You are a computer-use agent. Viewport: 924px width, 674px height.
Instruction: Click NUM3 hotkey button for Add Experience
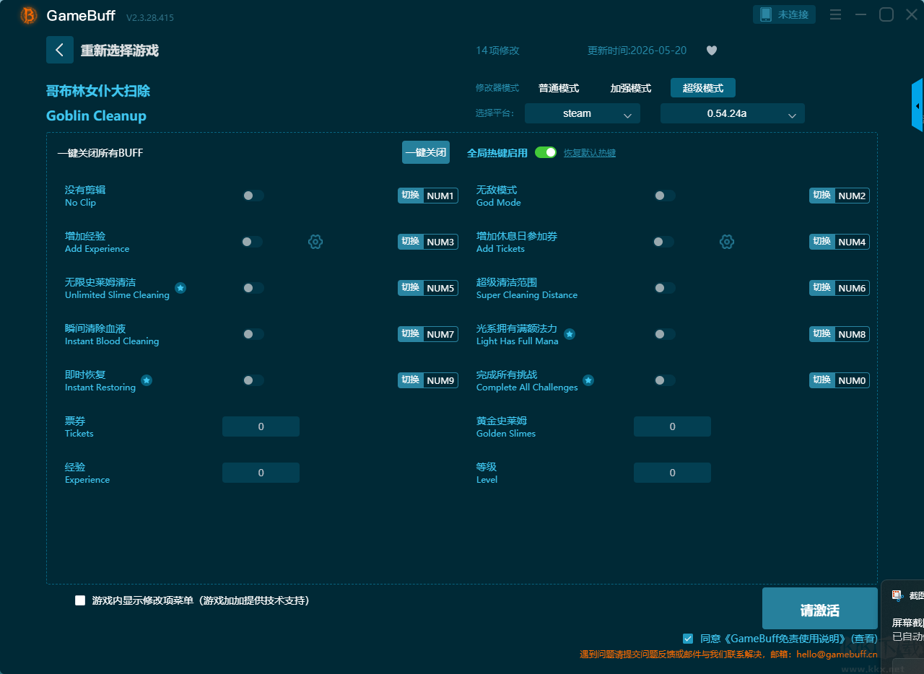428,242
